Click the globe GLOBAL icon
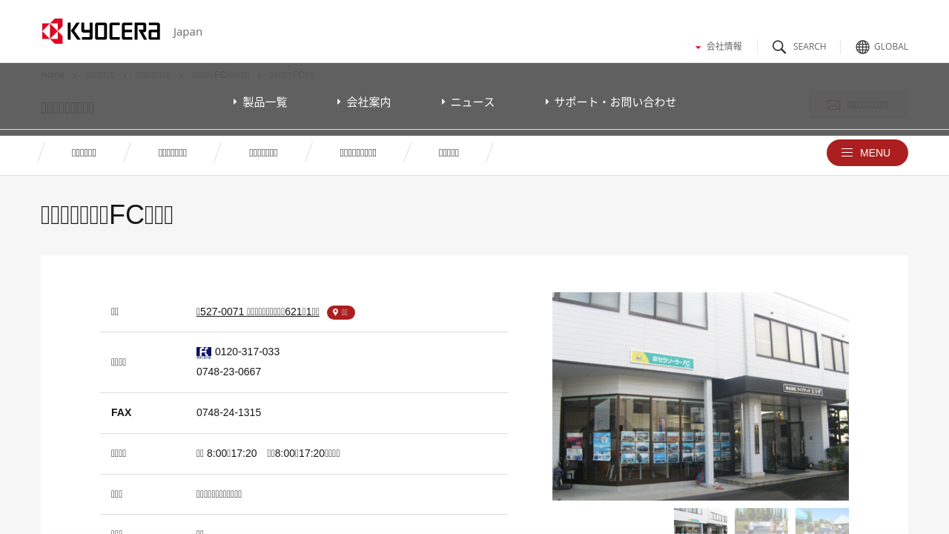The width and height of the screenshot is (949, 534). 862,47
